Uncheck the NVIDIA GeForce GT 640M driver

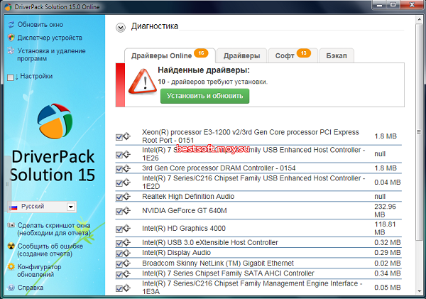pos(119,212)
